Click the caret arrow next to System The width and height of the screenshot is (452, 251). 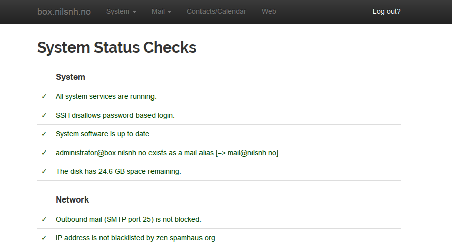pyautogui.click(x=134, y=12)
